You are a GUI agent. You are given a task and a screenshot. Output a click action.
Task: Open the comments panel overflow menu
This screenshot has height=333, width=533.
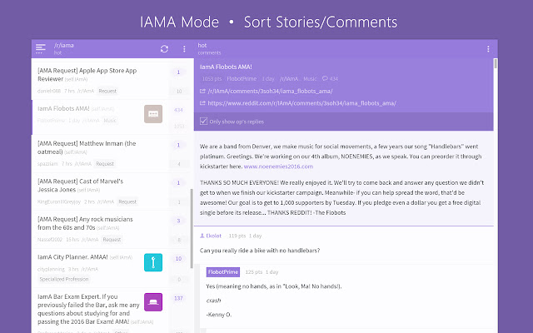click(x=488, y=49)
